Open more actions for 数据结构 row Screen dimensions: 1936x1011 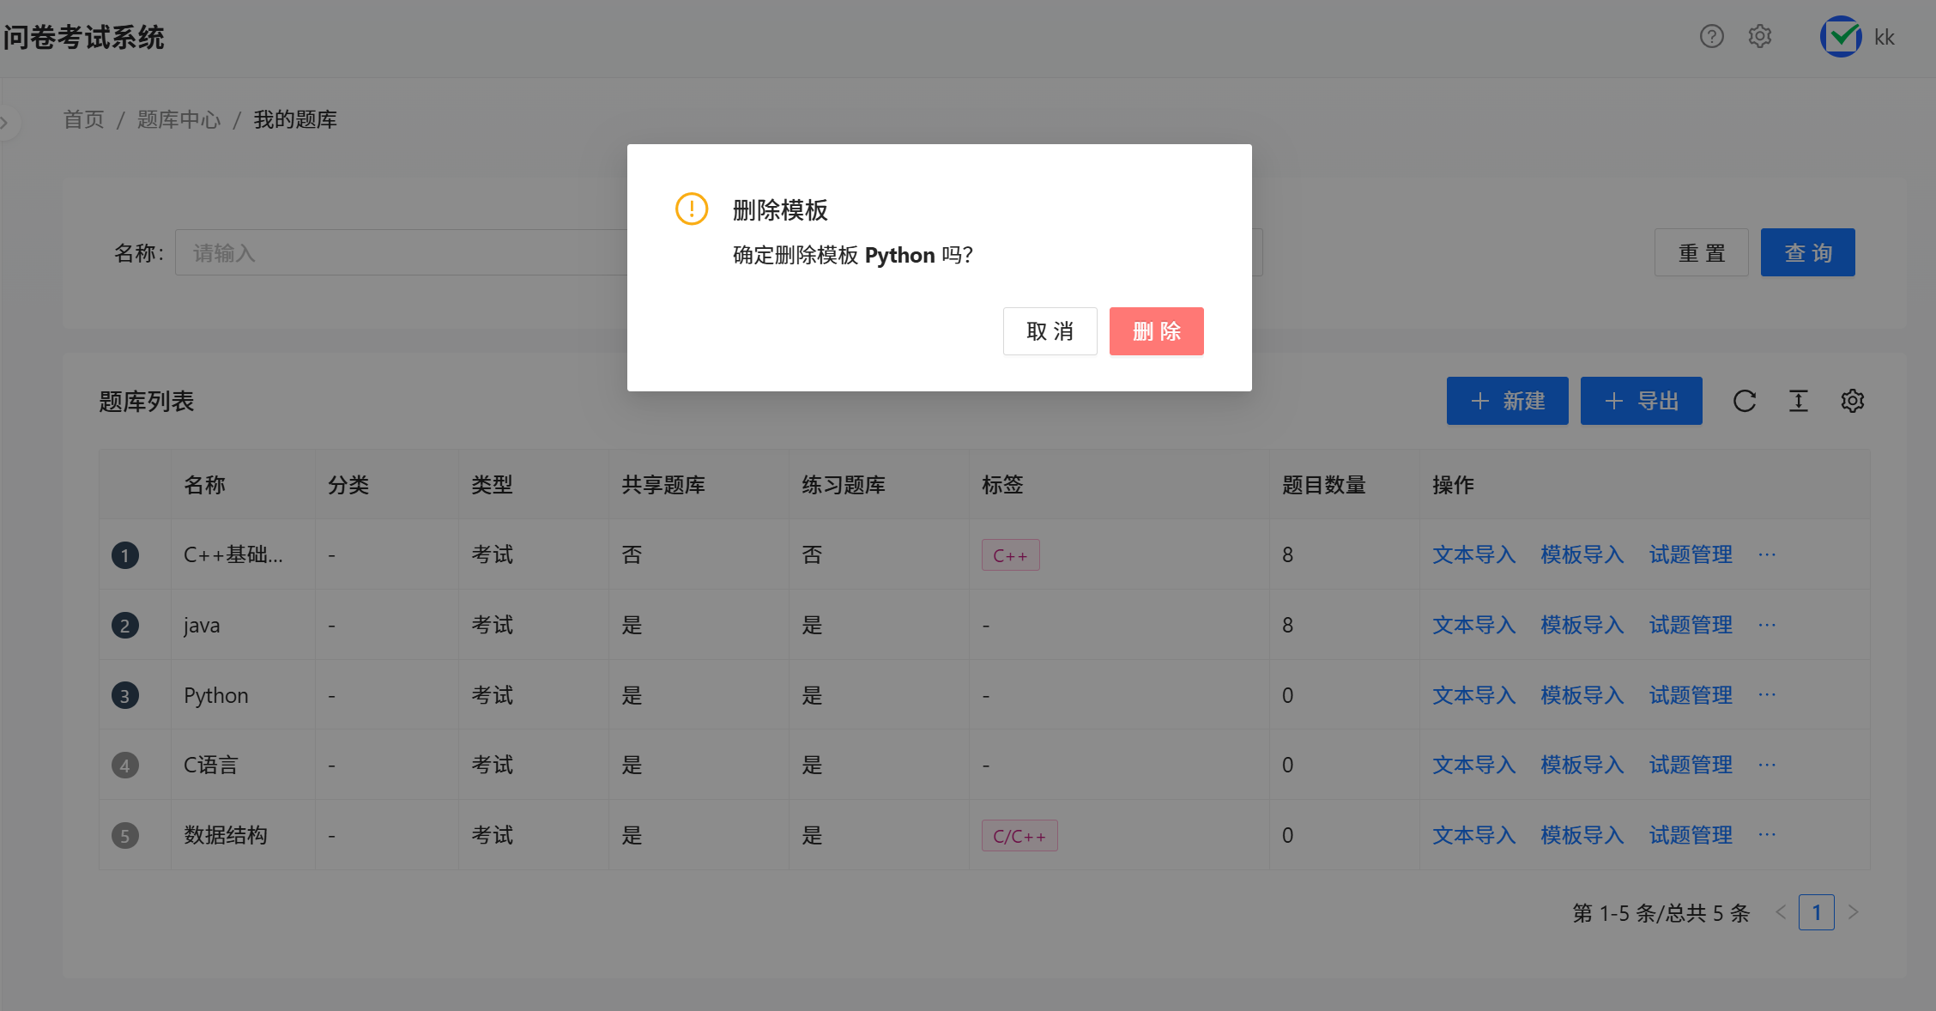(x=1767, y=834)
